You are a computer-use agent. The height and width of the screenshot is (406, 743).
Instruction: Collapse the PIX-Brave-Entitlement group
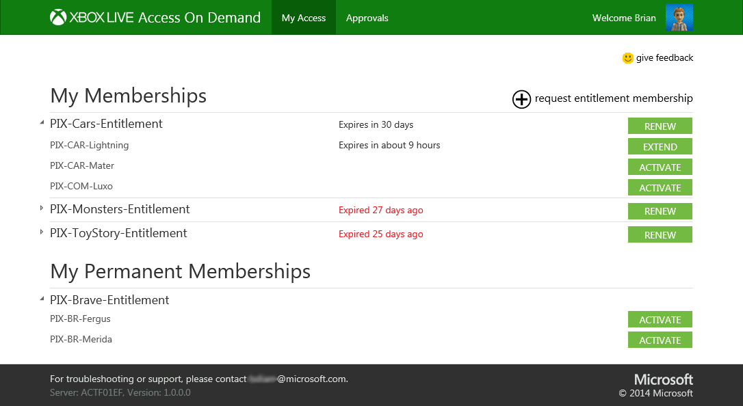42,299
